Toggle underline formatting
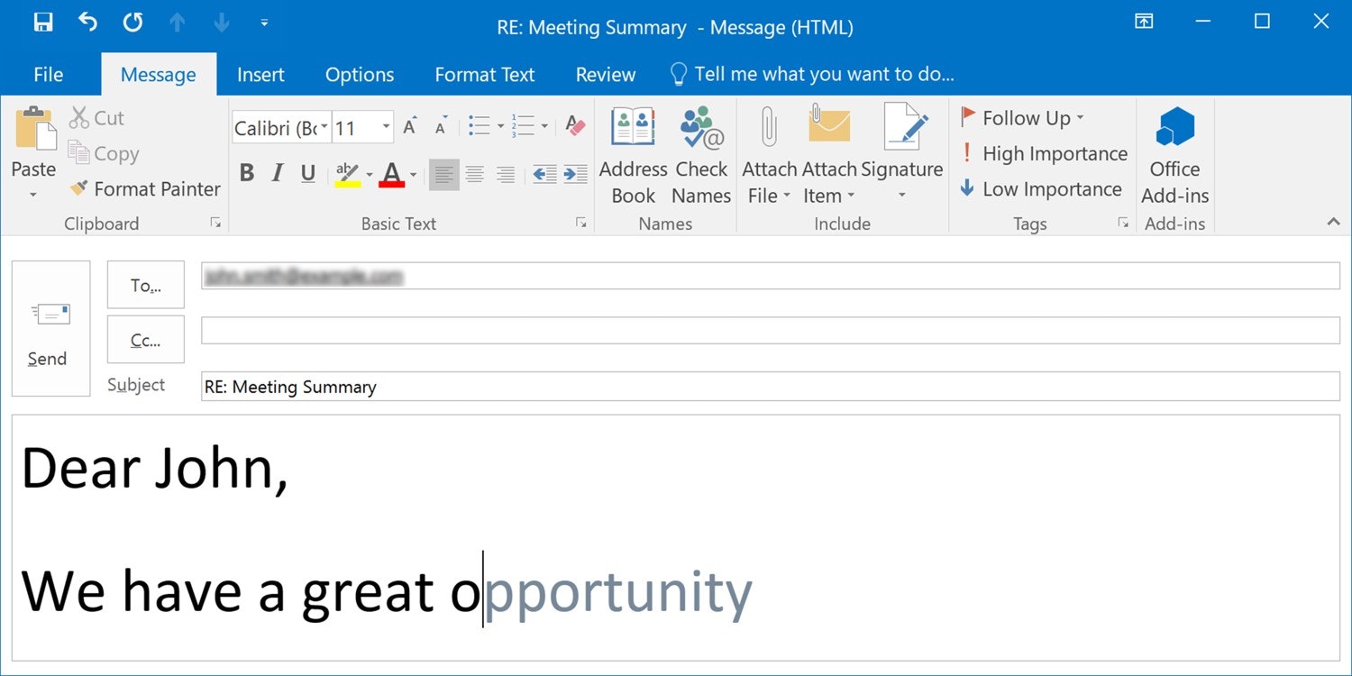The image size is (1352, 676). coord(306,173)
